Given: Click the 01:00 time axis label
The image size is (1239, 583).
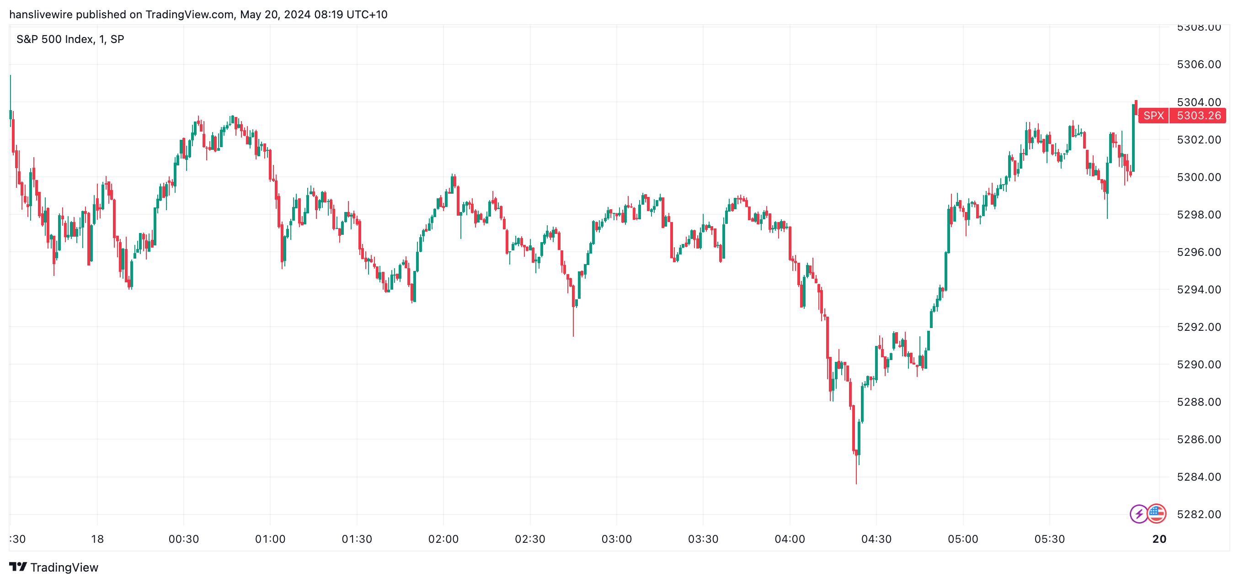Looking at the screenshot, I should (270, 539).
